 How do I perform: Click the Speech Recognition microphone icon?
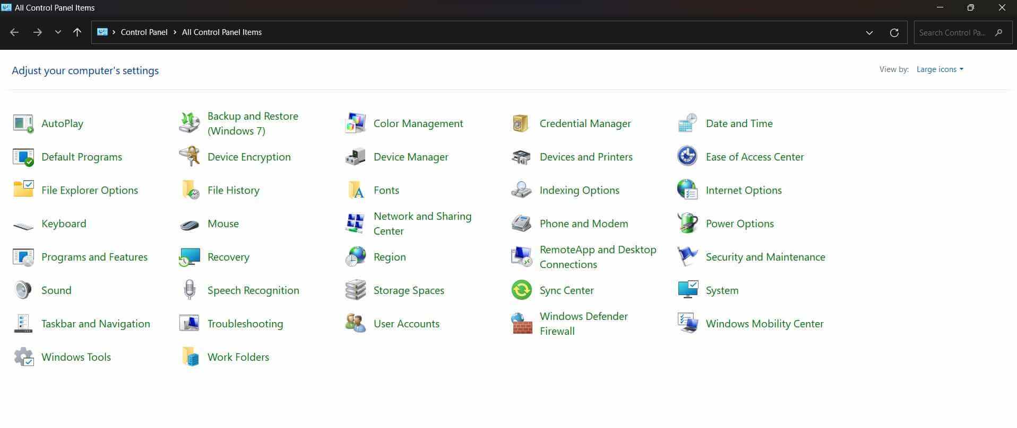point(189,290)
